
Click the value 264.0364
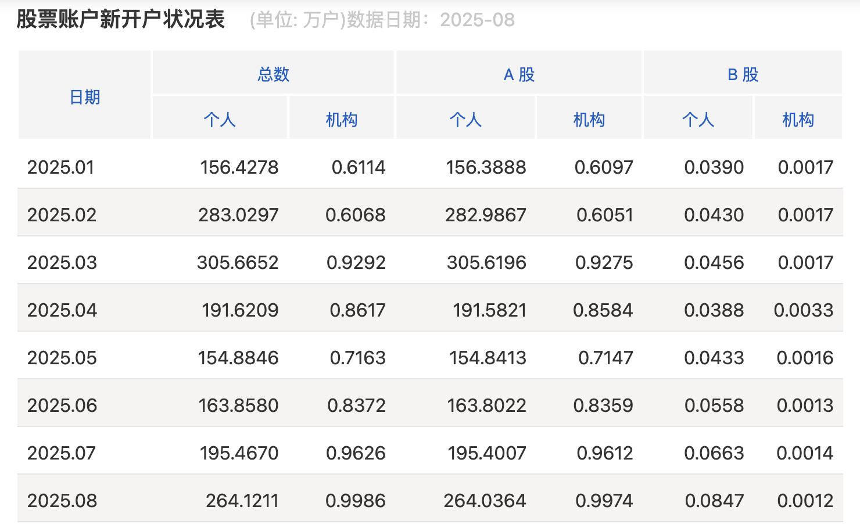(485, 501)
